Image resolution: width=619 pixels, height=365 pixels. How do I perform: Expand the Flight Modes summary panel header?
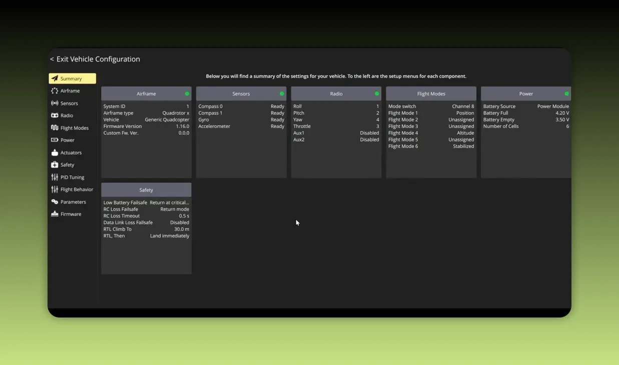431,93
